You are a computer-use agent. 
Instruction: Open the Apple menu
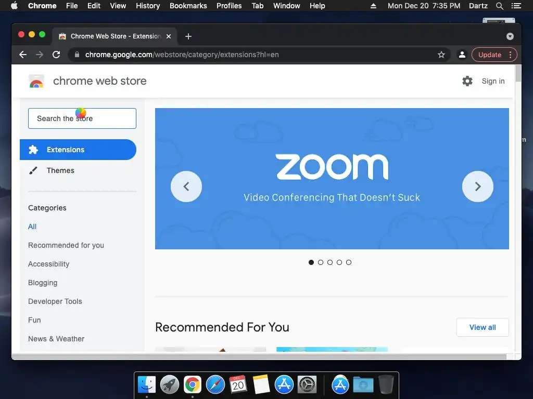[14, 6]
